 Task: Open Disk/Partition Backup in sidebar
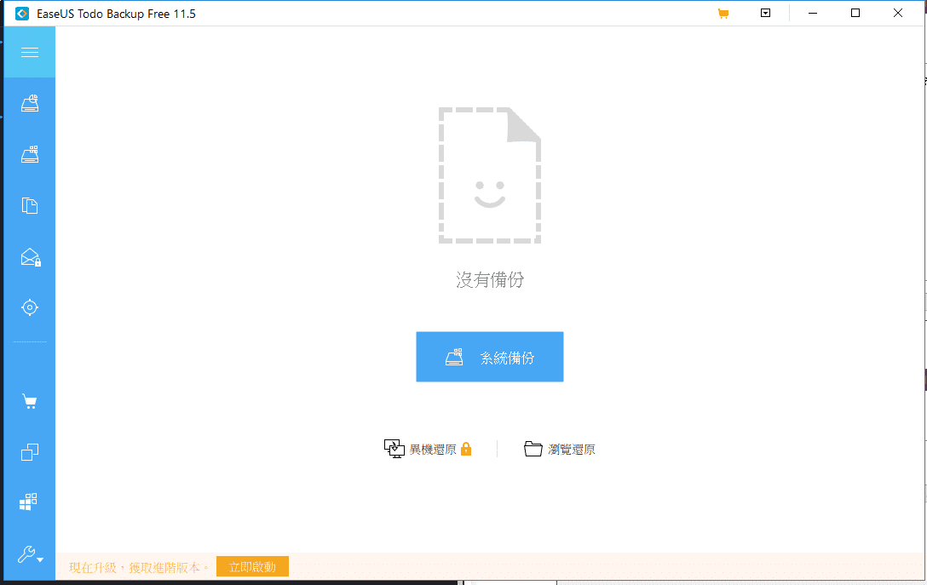coord(30,103)
